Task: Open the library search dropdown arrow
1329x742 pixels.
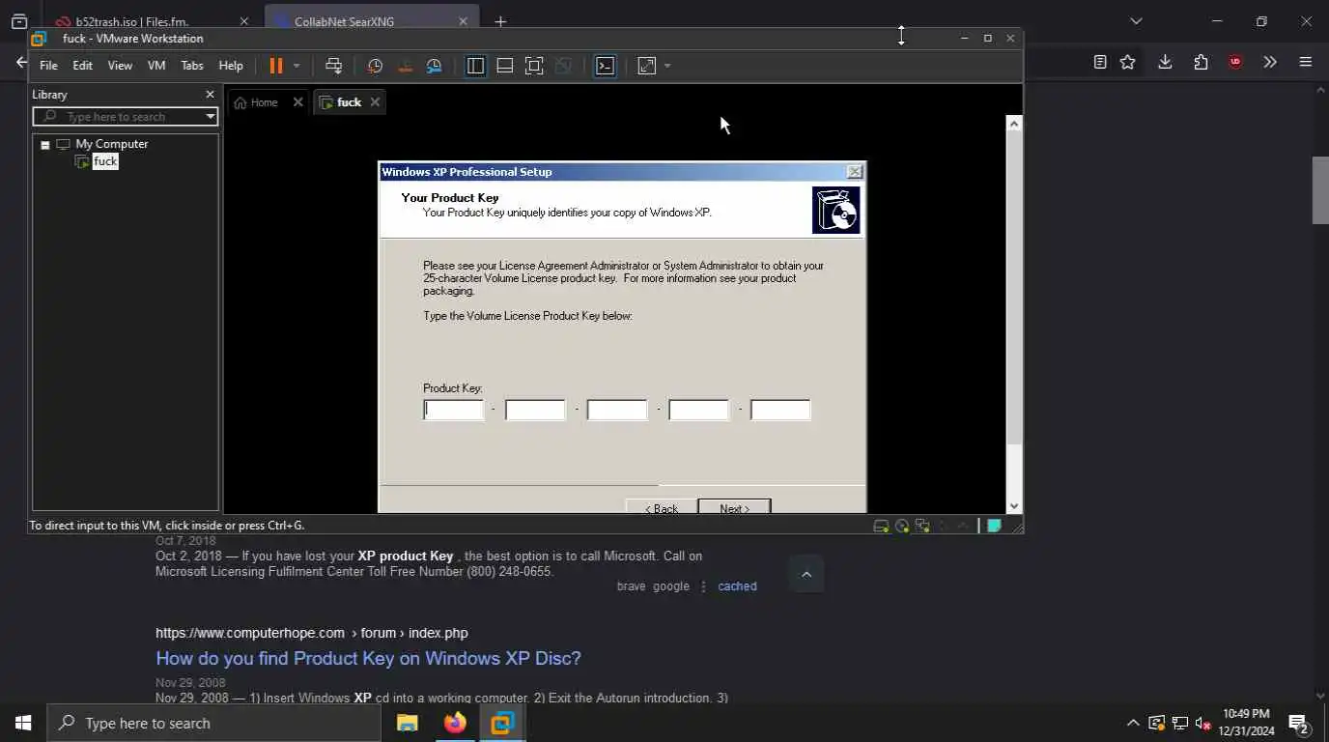Action: [211, 117]
